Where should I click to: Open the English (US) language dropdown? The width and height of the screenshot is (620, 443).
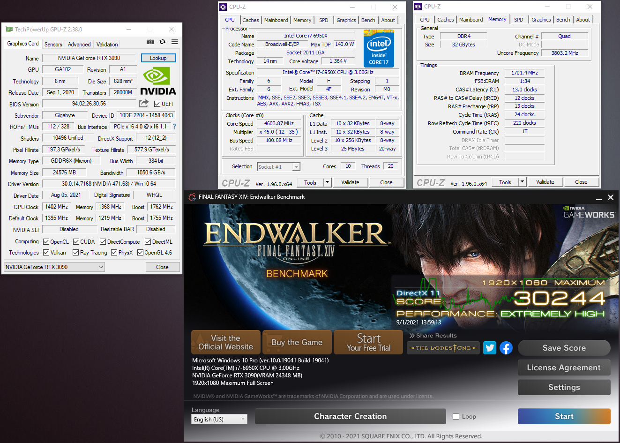[x=219, y=420]
